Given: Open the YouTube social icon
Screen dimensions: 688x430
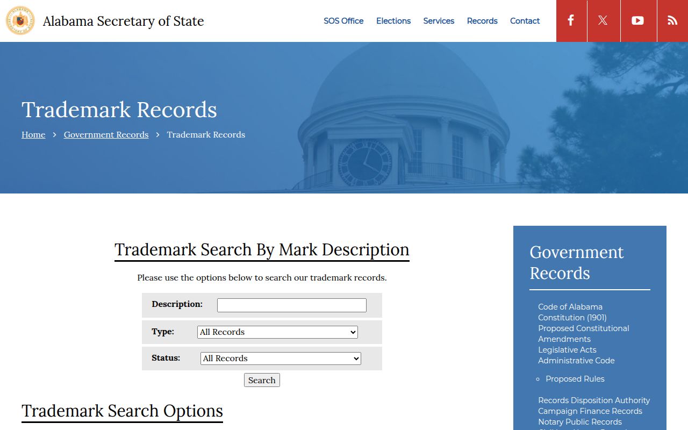Looking at the screenshot, I should (638, 20).
